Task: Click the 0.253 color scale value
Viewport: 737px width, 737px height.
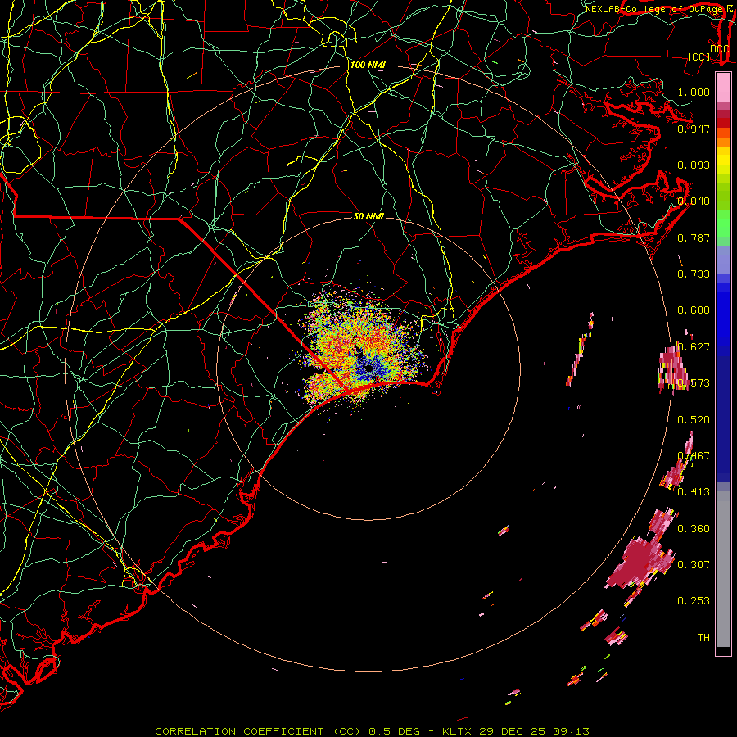Action: coord(694,601)
